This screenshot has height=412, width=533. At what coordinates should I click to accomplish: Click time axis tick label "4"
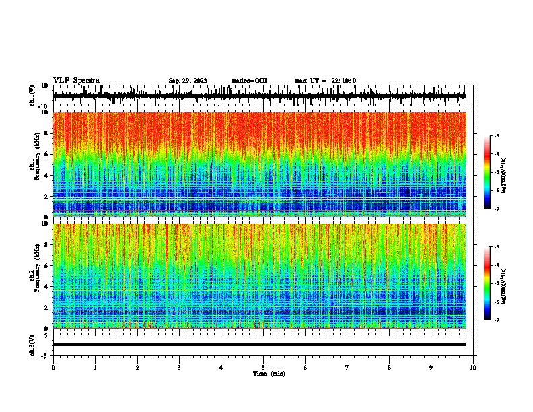(221, 368)
